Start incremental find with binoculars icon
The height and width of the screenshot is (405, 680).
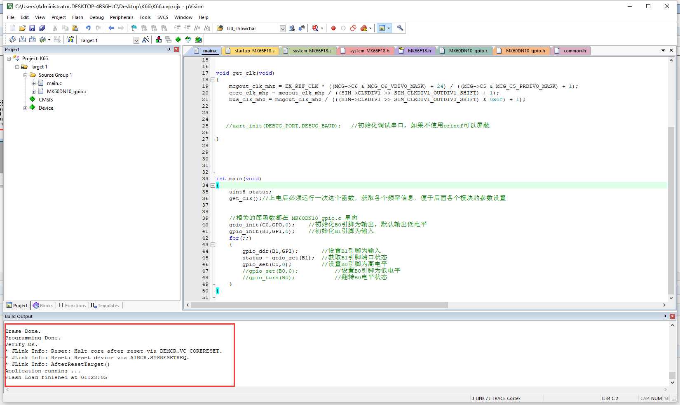pos(302,28)
